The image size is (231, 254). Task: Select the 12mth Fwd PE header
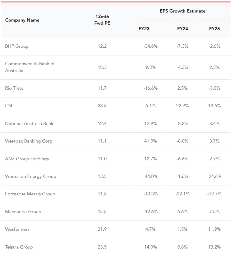pyautogui.click(x=102, y=20)
